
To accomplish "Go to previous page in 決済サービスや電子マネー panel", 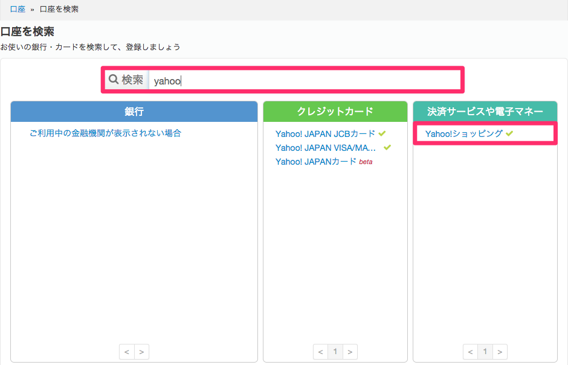I will (x=471, y=352).
